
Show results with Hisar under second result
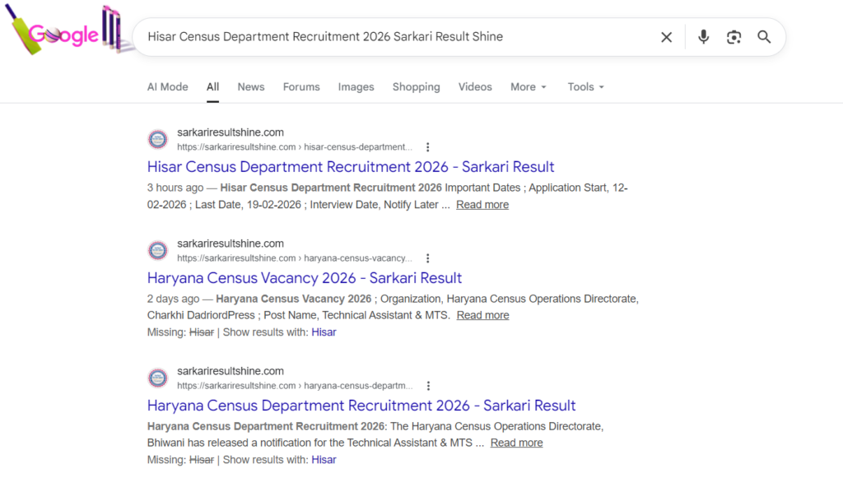click(x=324, y=332)
